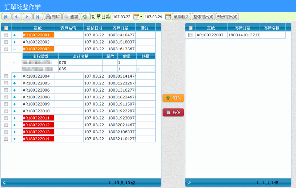Sort left grid by 單據日期 column header

pos(94,28)
